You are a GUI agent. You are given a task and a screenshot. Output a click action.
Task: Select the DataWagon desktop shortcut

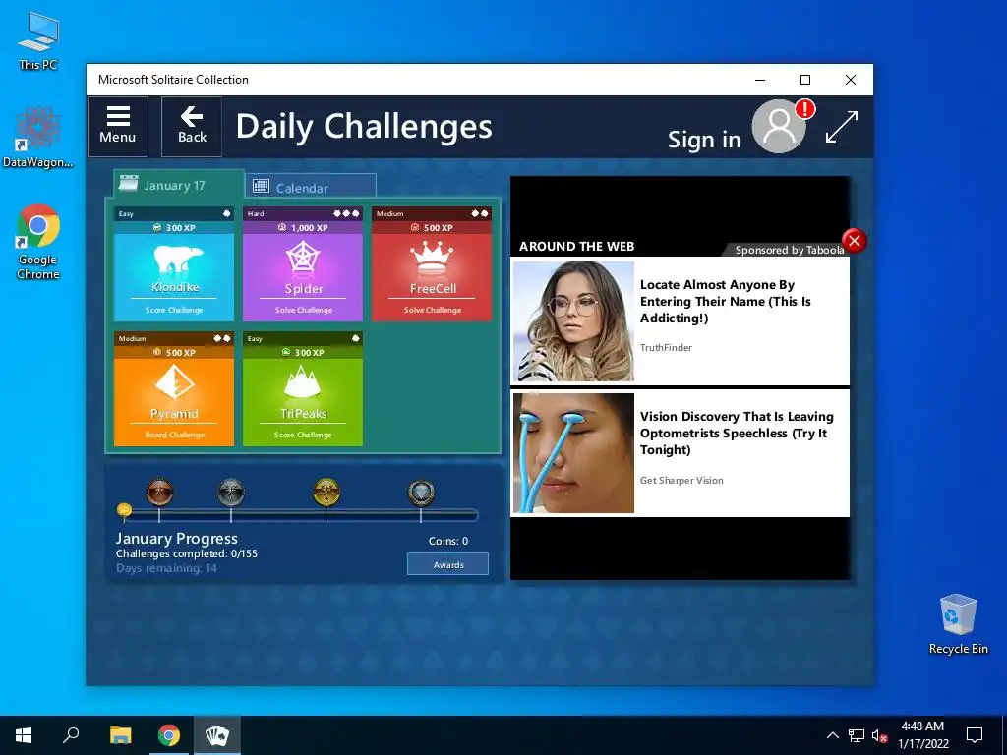(38, 138)
